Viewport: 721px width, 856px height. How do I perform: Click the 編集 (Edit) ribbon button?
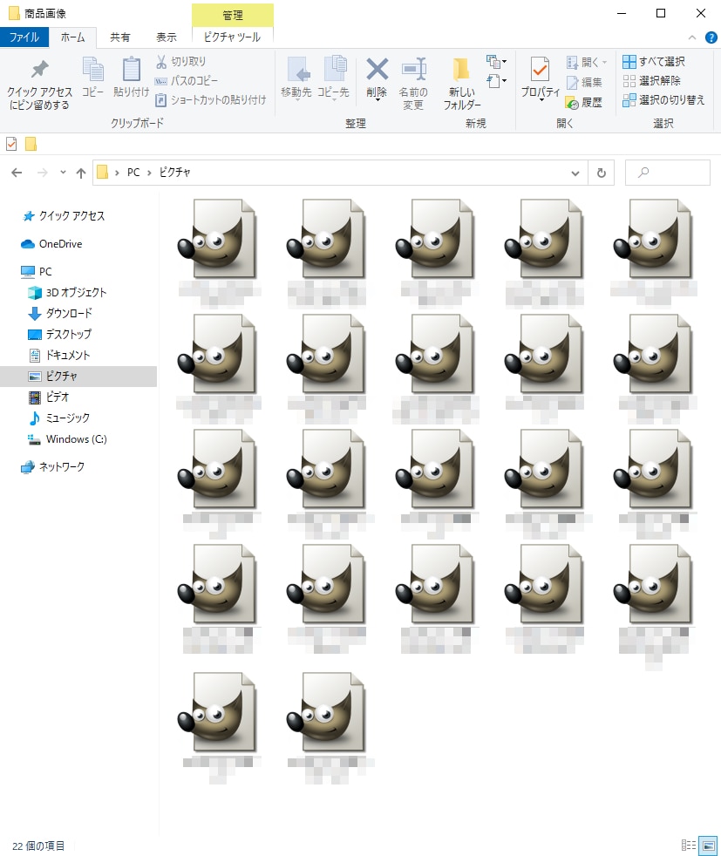click(x=584, y=83)
